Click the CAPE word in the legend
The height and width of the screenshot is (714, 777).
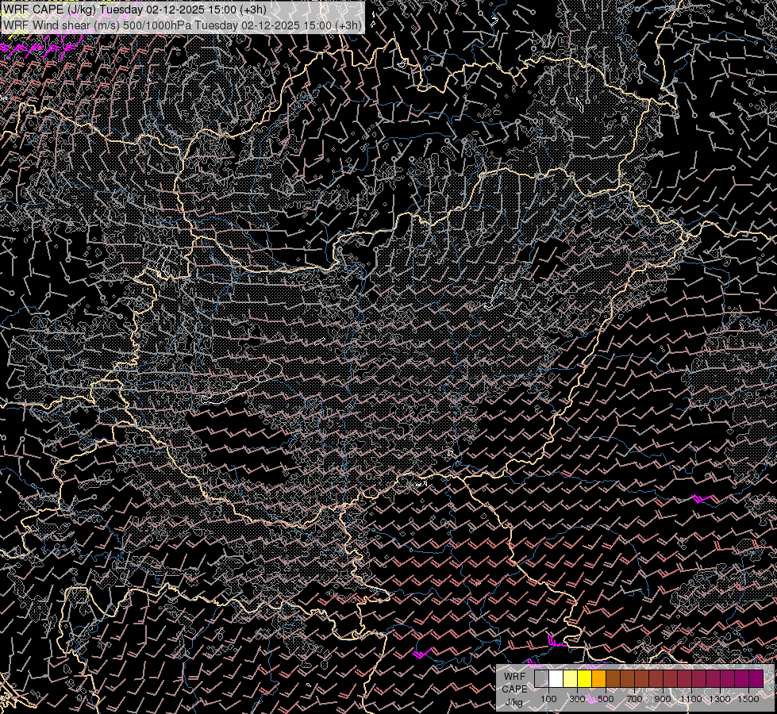[x=515, y=689]
